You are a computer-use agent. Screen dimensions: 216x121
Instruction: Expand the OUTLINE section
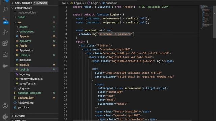point(35,116)
